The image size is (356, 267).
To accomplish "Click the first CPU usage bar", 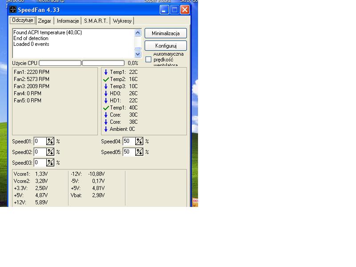I will pos(60,63).
